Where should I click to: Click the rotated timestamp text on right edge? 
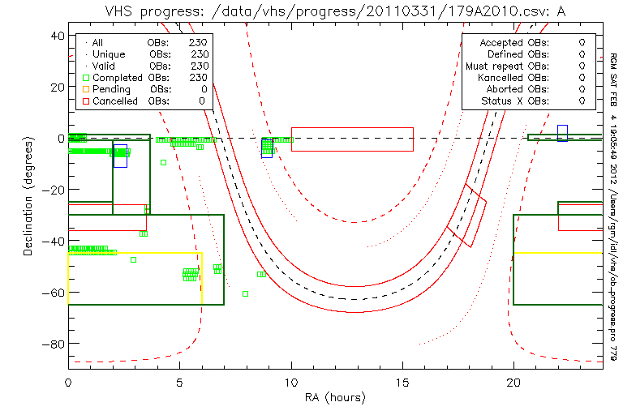click(x=614, y=203)
